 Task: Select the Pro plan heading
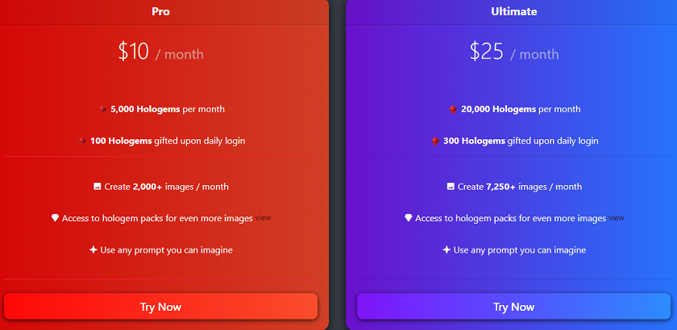[x=160, y=11]
